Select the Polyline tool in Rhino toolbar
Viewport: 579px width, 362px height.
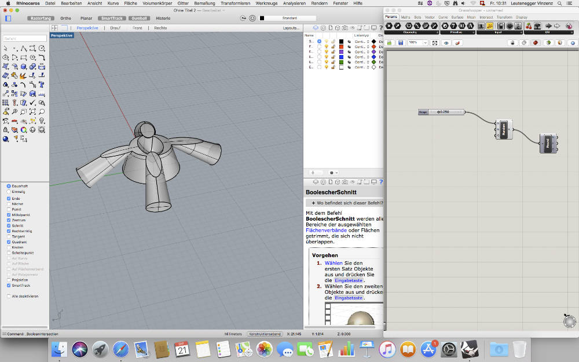(x=24, y=49)
